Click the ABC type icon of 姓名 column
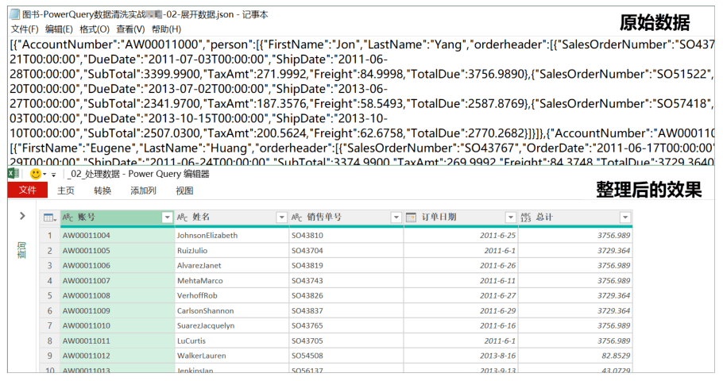This screenshot has width=723, height=381. (182, 217)
